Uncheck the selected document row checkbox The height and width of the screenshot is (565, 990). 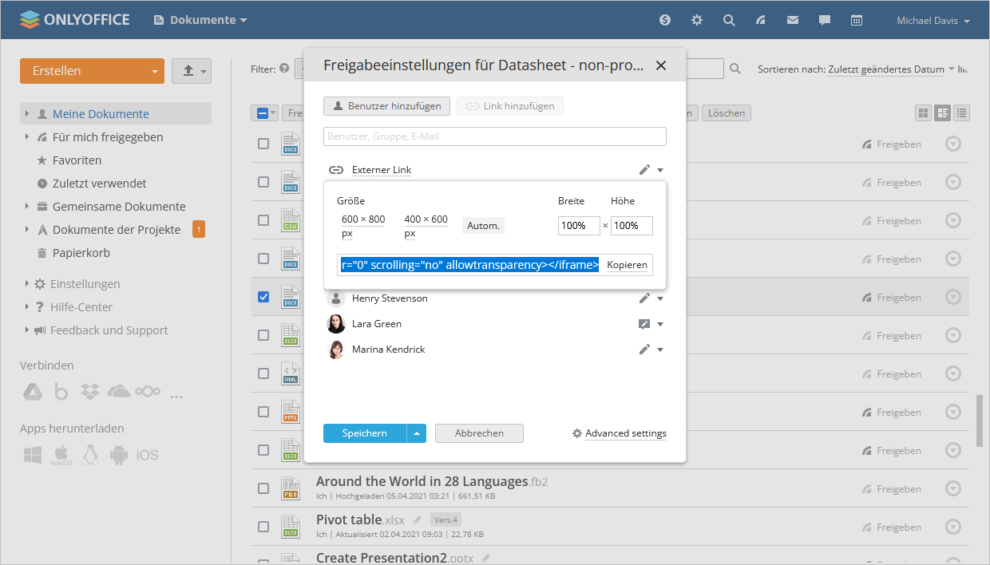pyautogui.click(x=263, y=297)
